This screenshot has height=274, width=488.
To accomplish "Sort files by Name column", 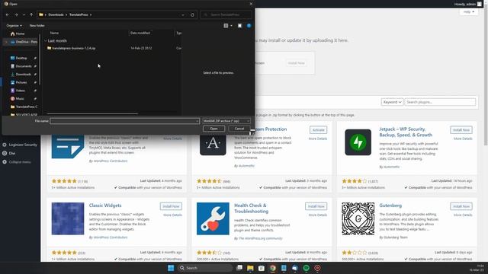I will tap(54, 33).
